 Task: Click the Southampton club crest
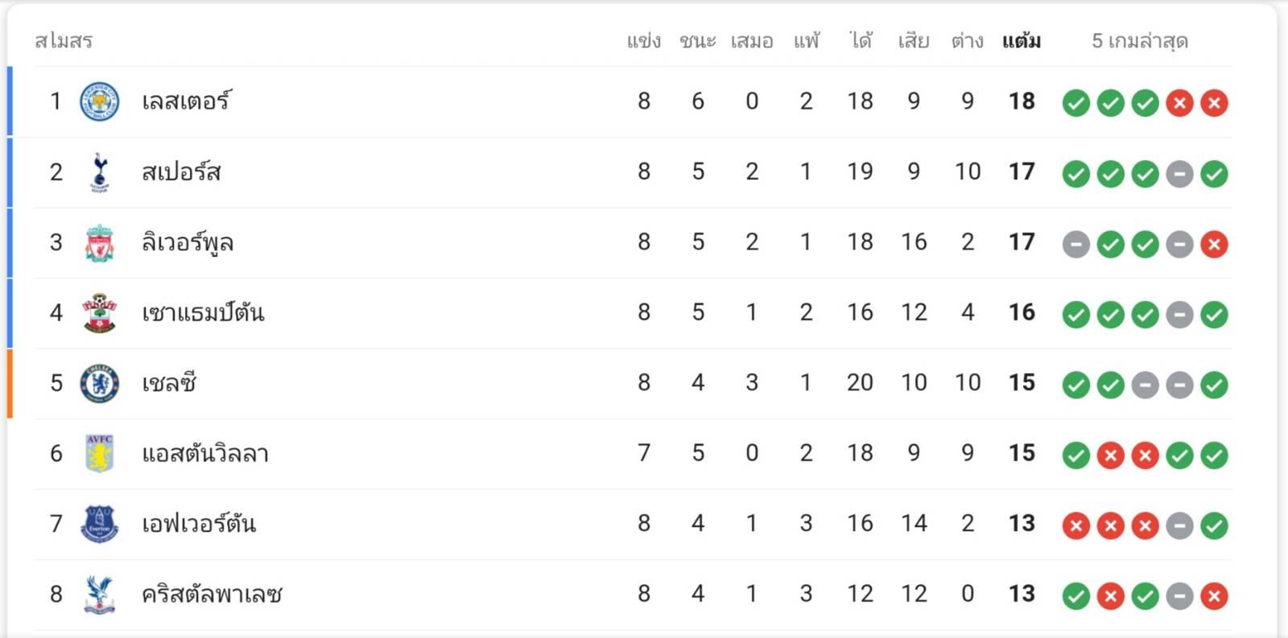pyautogui.click(x=100, y=313)
